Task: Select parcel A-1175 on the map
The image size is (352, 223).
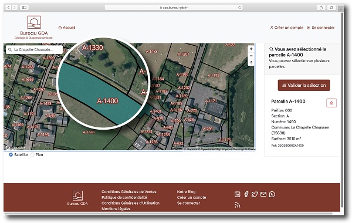Action: click(225, 140)
